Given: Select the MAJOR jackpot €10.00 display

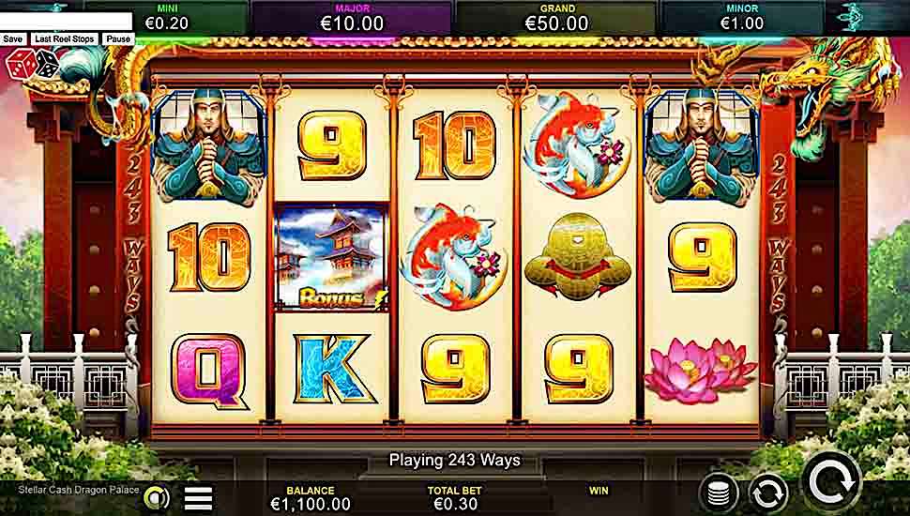Looking at the screenshot, I should tap(353, 18).
